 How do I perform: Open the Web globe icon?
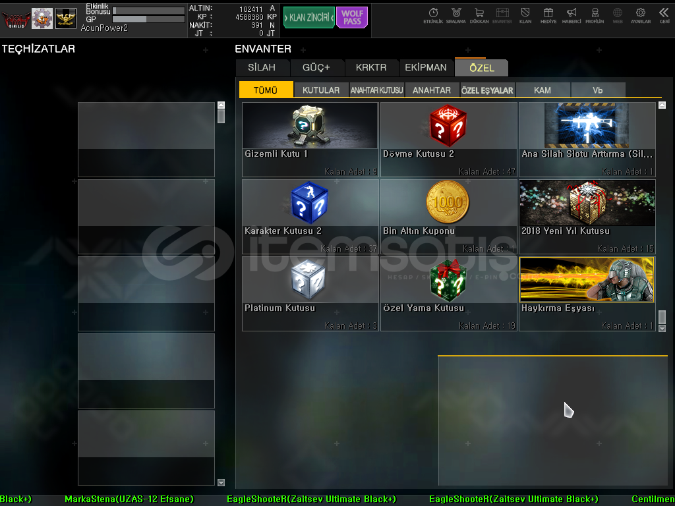pos(617,16)
